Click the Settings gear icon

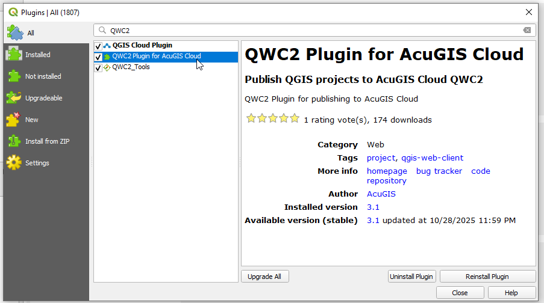click(x=14, y=163)
